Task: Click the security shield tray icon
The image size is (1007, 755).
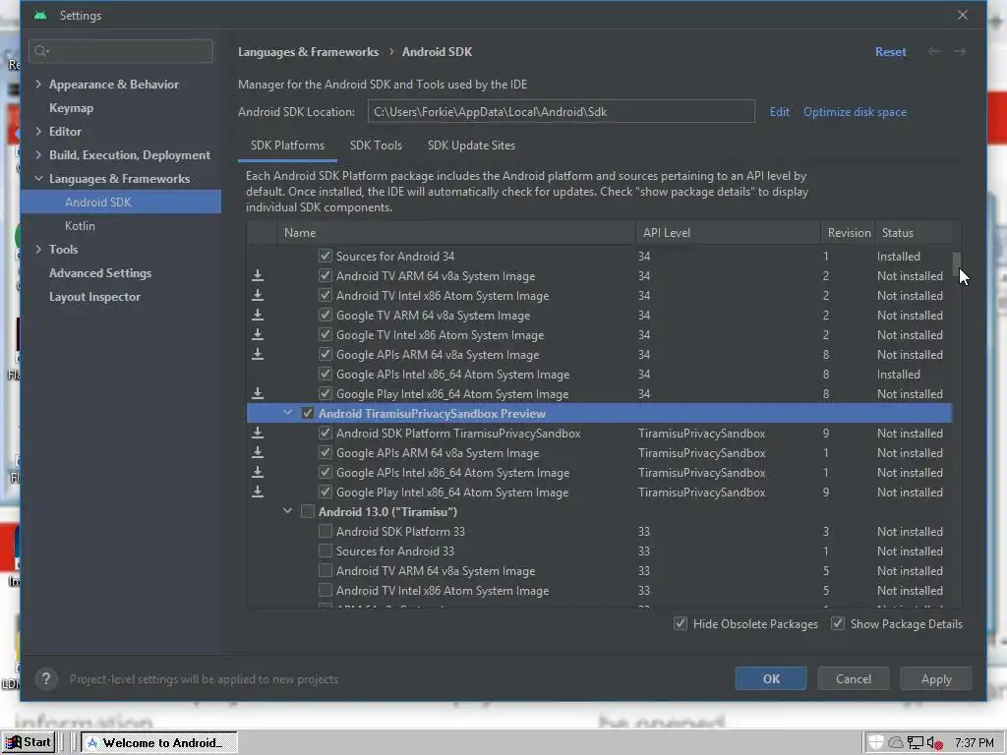Action: tap(876, 743)
